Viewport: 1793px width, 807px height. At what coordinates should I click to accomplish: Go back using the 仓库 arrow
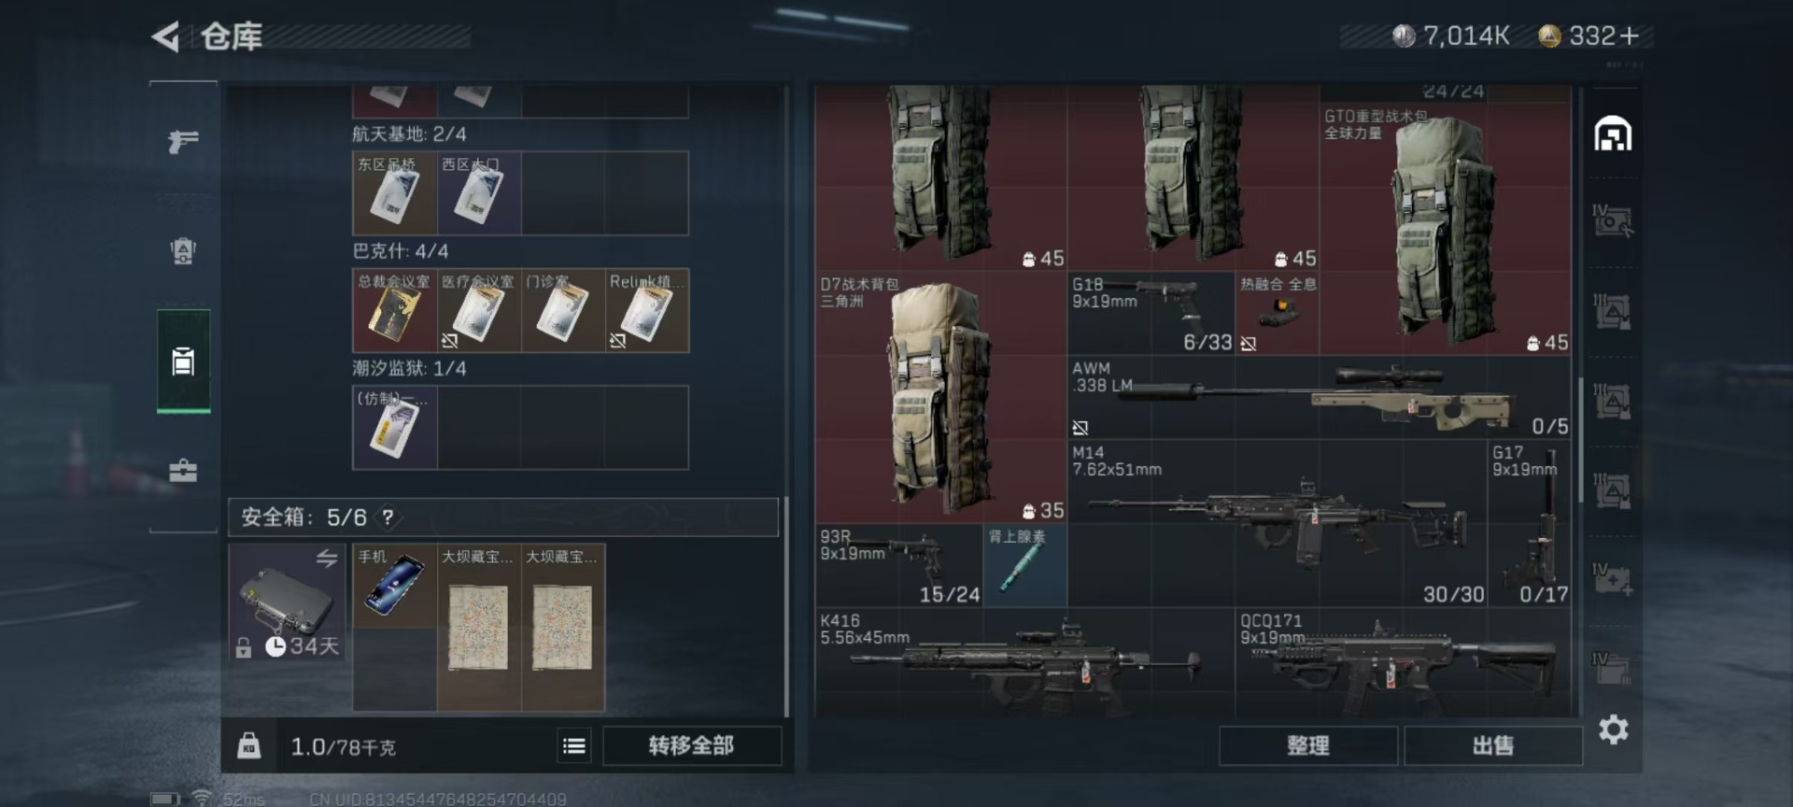point(166,37)
